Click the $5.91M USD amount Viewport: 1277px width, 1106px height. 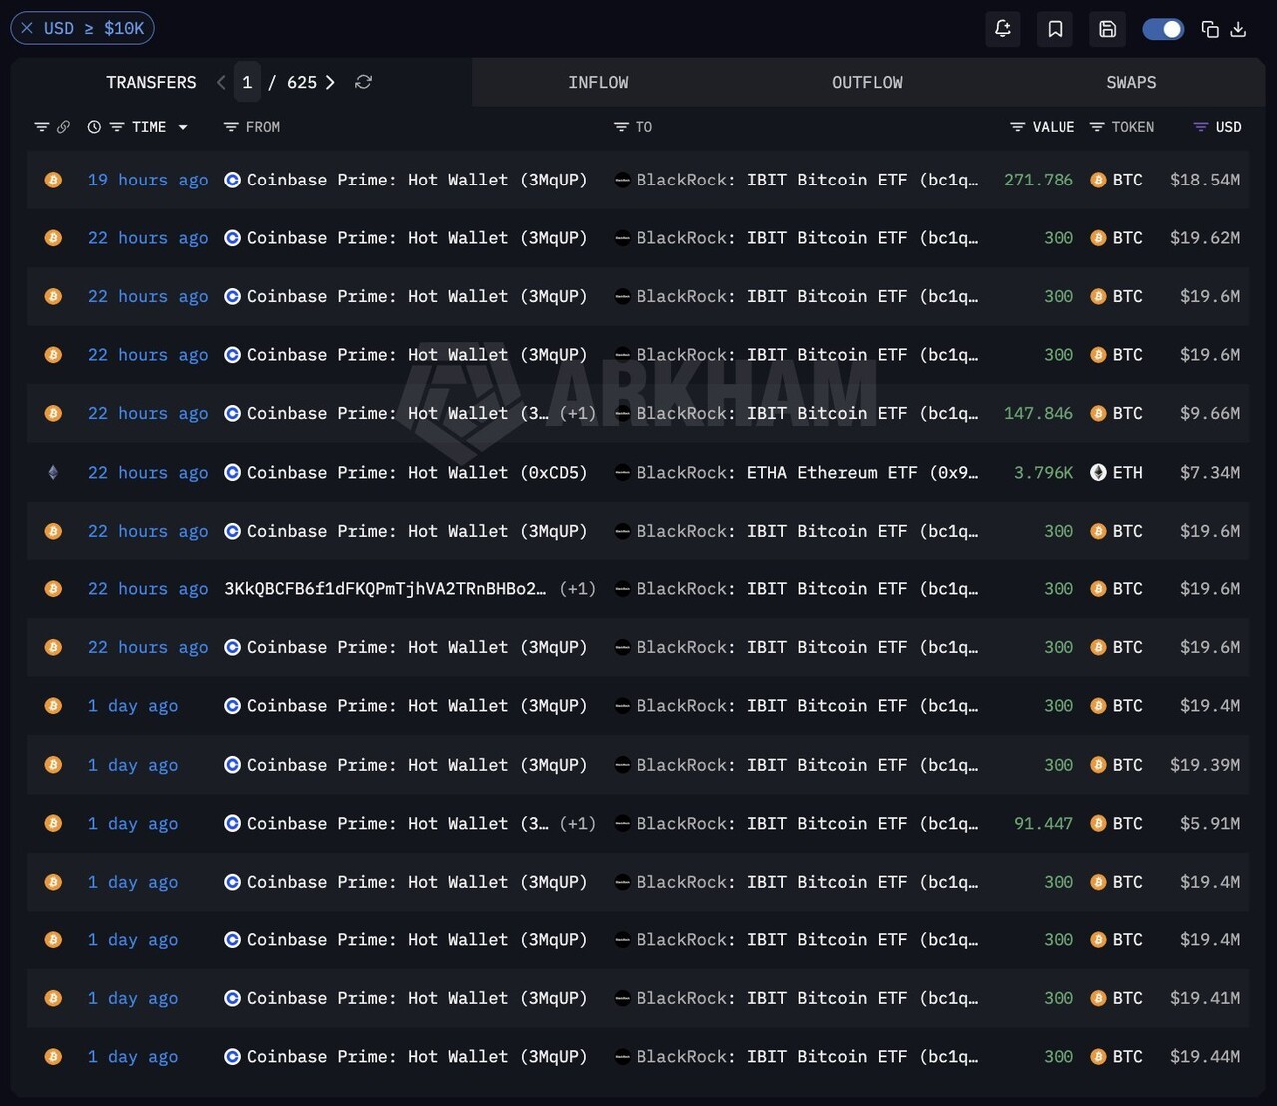[1210, 823]
